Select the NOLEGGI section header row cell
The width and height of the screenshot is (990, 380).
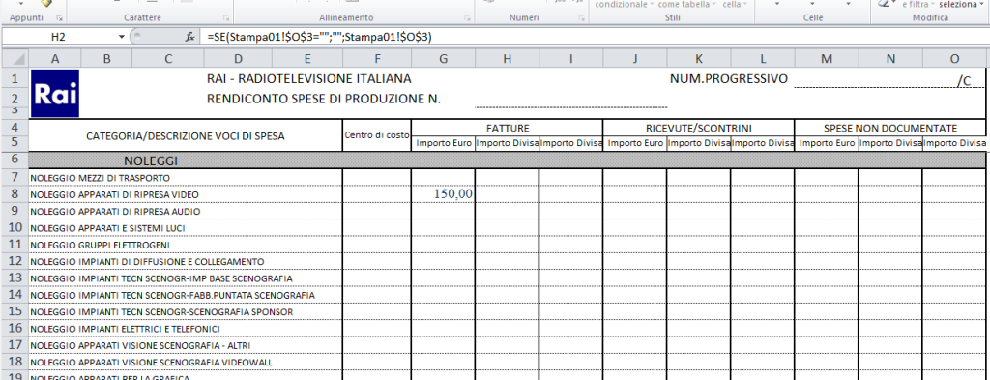click(x=507, y=161)
